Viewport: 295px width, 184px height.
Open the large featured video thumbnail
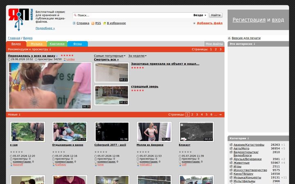pos(50,86)
